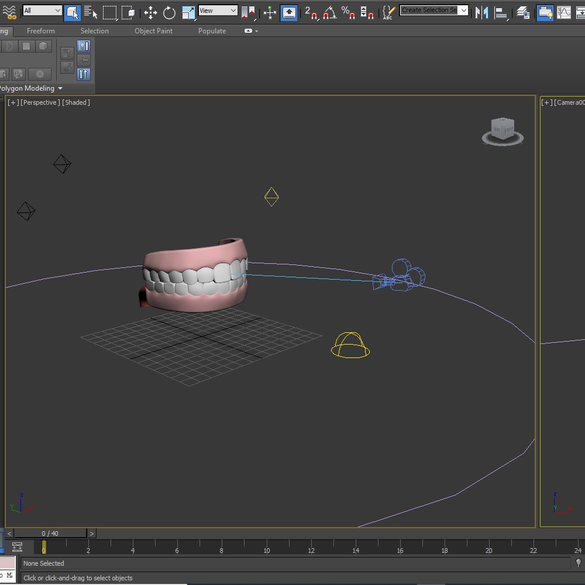
Task: Collapse the Polygon Modeling panel
Action: pos(60,88)
